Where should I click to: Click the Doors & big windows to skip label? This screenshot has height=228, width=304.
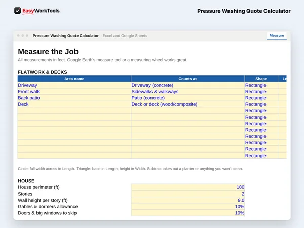(47, 213)
